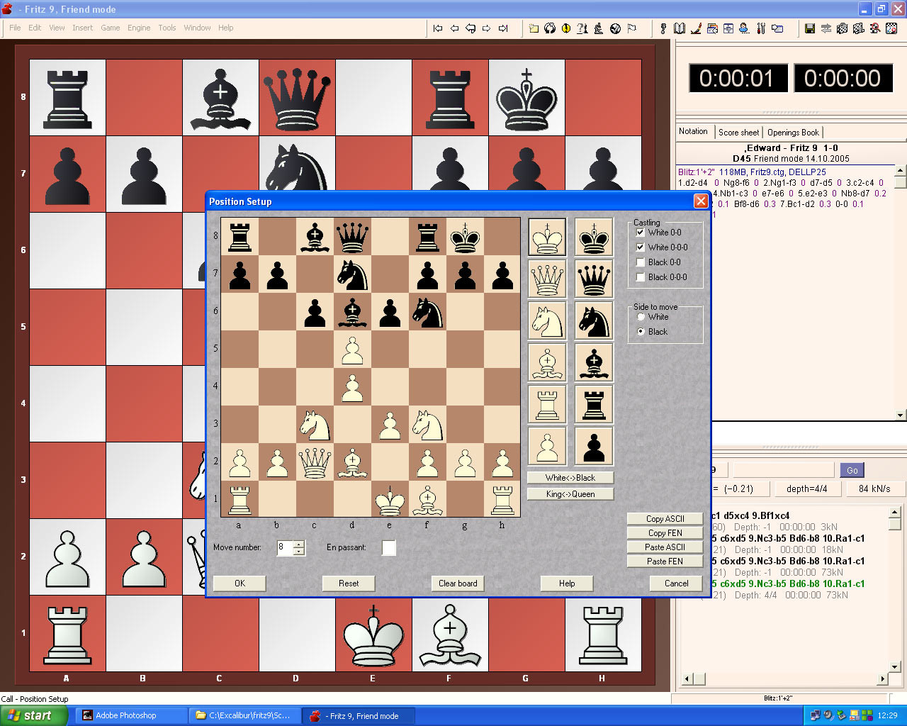Select the white king piece in palette
Screen dimensions: 907x726
[547, 237]
